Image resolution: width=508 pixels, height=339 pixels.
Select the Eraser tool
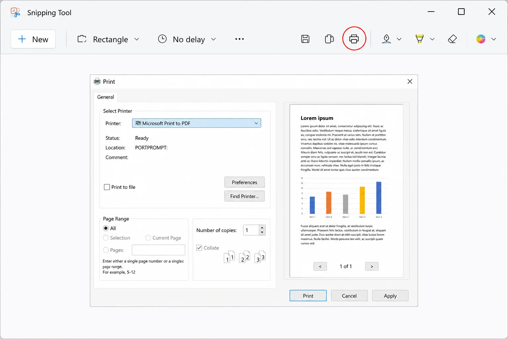point(452,39)
